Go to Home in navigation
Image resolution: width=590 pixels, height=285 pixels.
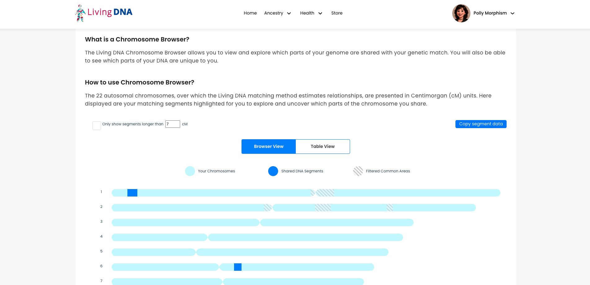point(250,13)
